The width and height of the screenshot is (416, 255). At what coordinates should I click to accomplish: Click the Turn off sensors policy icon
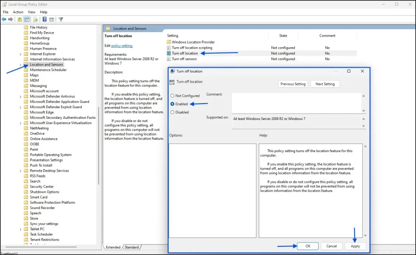(169, 59)
